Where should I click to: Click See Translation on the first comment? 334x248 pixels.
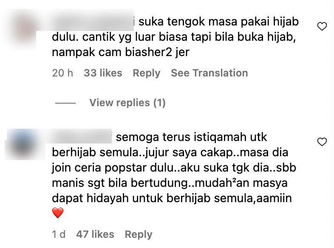coord(209,73)
